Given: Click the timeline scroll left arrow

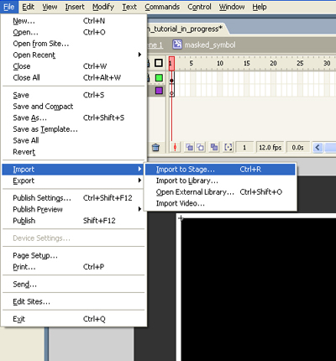Looking at the screenshot, I should coord(318,147).
